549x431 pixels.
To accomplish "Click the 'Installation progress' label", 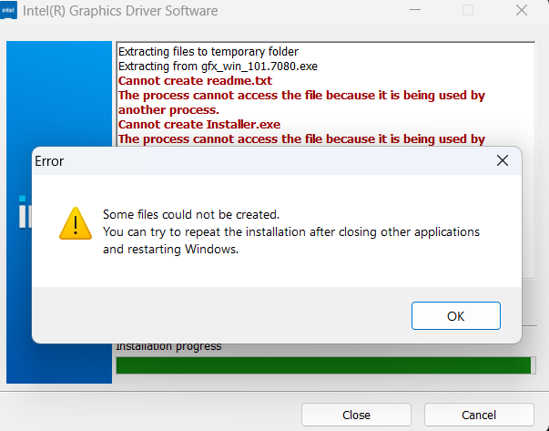I will [168, 346].
